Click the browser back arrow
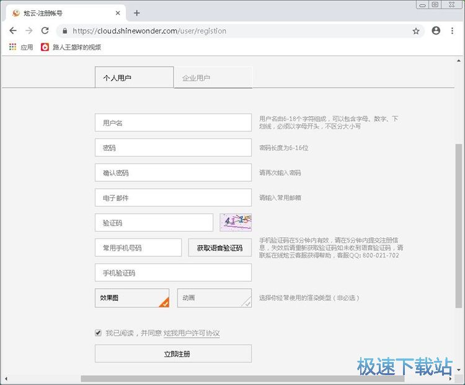465x385 pixels. coord(13,30)
